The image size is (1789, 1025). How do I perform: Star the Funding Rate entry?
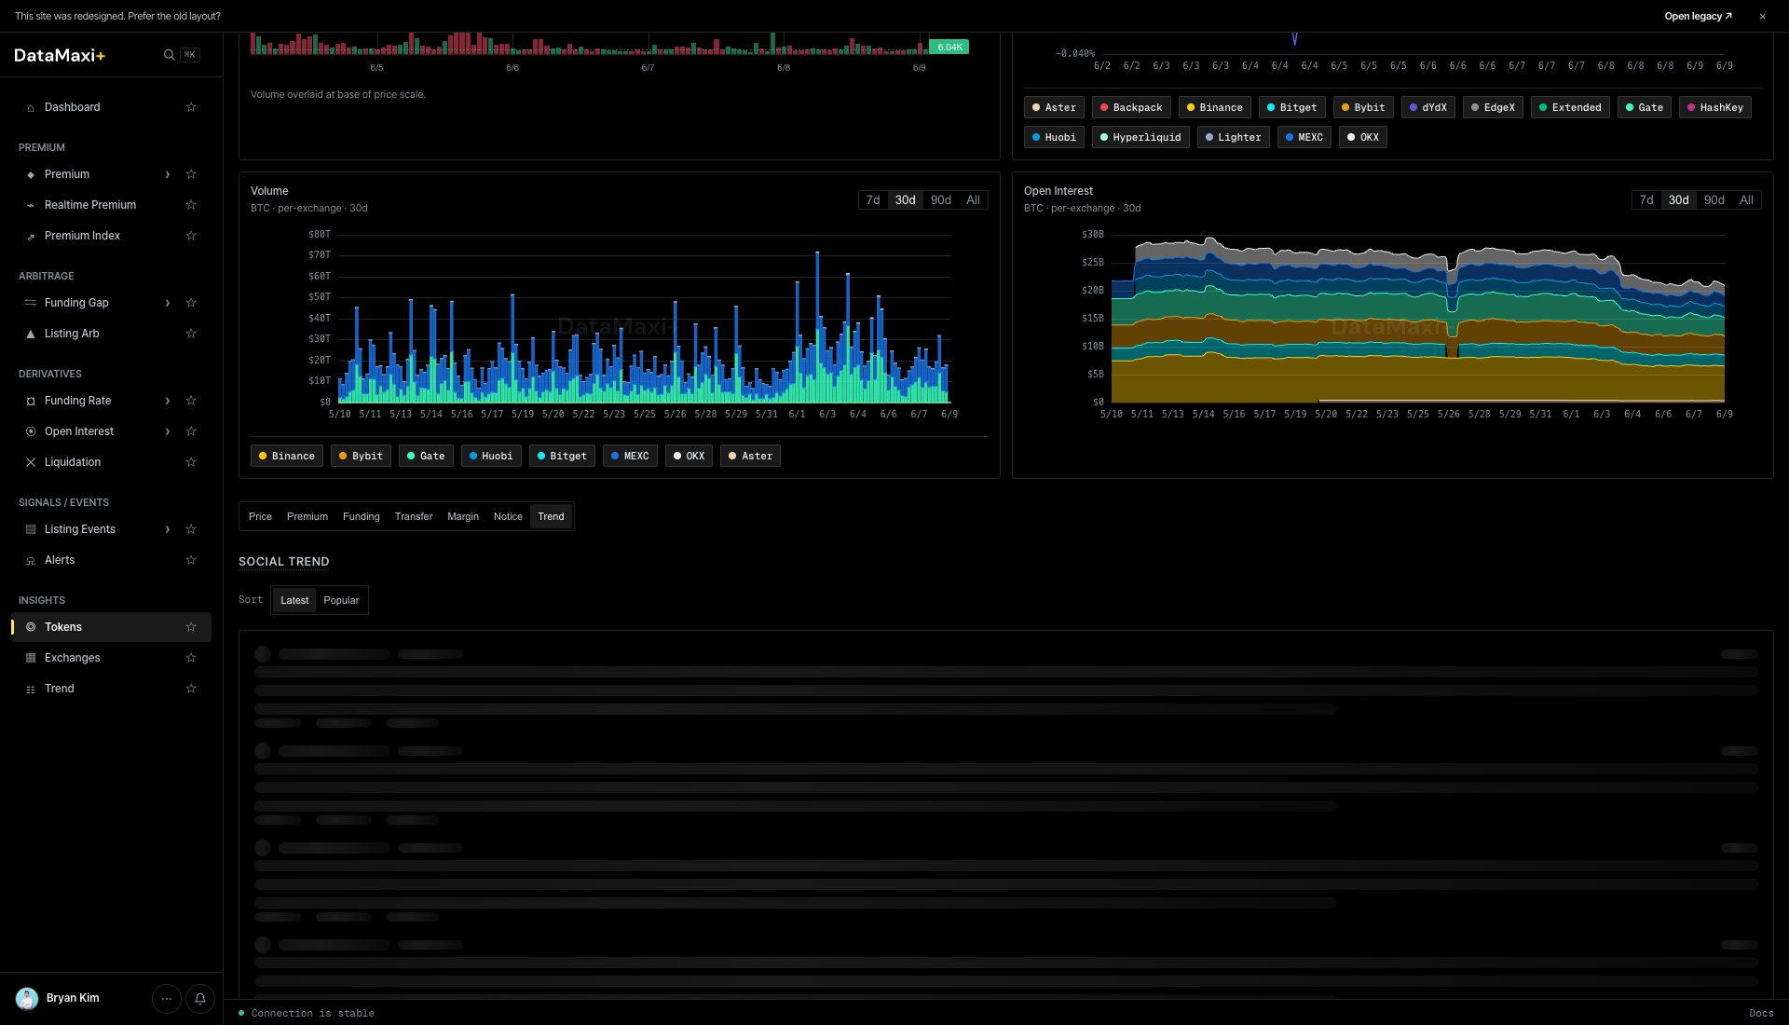(191, 401)
